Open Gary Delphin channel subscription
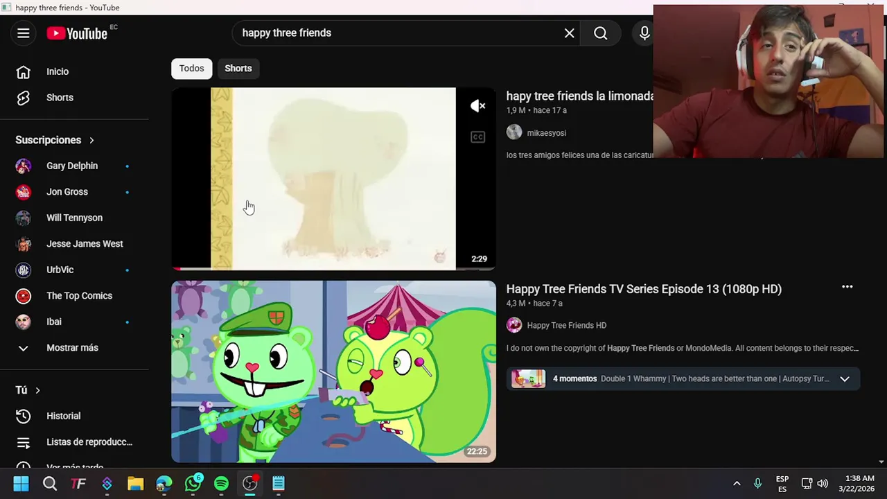 (x=74, y=166)
